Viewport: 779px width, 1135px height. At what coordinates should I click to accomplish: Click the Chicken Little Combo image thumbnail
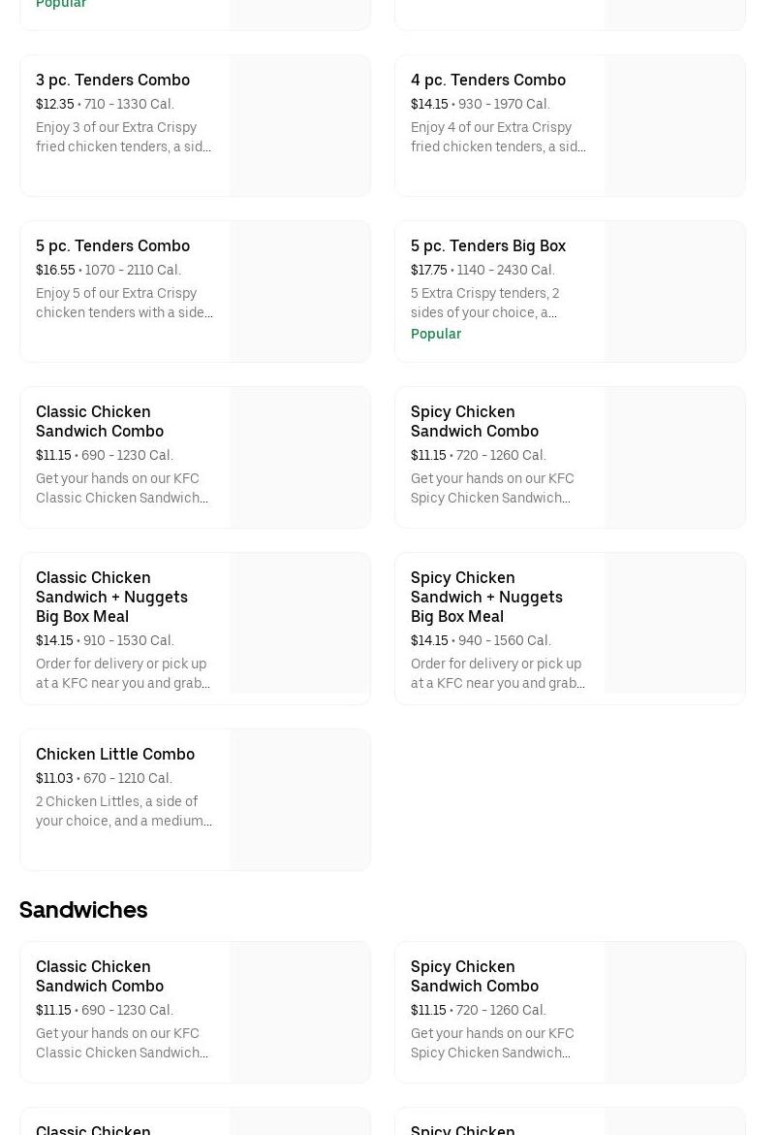click(299, 800)
